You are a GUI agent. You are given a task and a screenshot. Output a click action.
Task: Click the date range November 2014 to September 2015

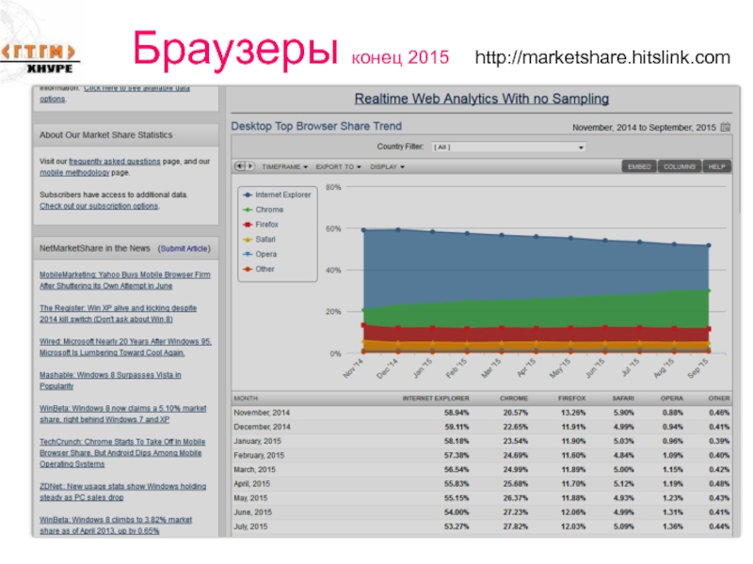[x=644, y=128]
